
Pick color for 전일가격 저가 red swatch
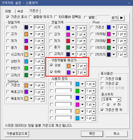pos(68,41)
